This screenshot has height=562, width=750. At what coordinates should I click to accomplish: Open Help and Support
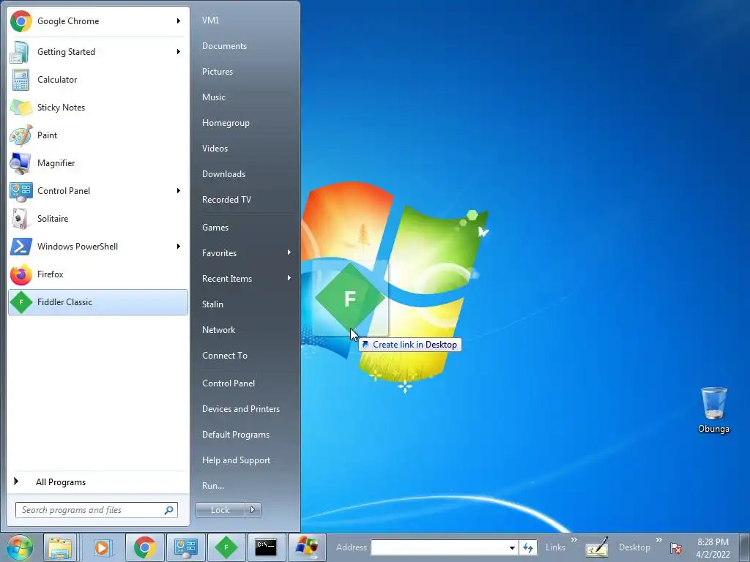[x=237, y=460]
